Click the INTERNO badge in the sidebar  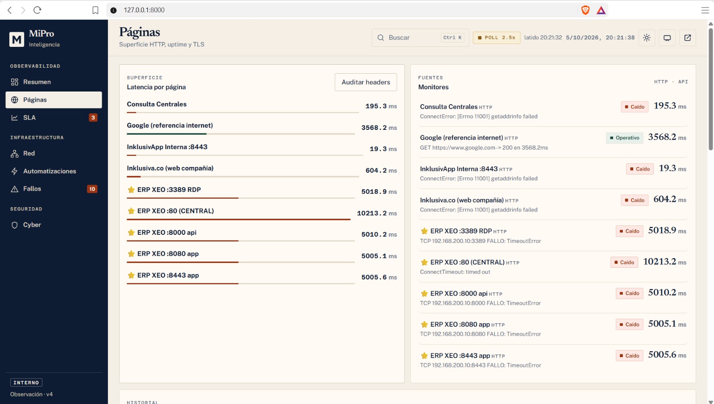point(26,383)
